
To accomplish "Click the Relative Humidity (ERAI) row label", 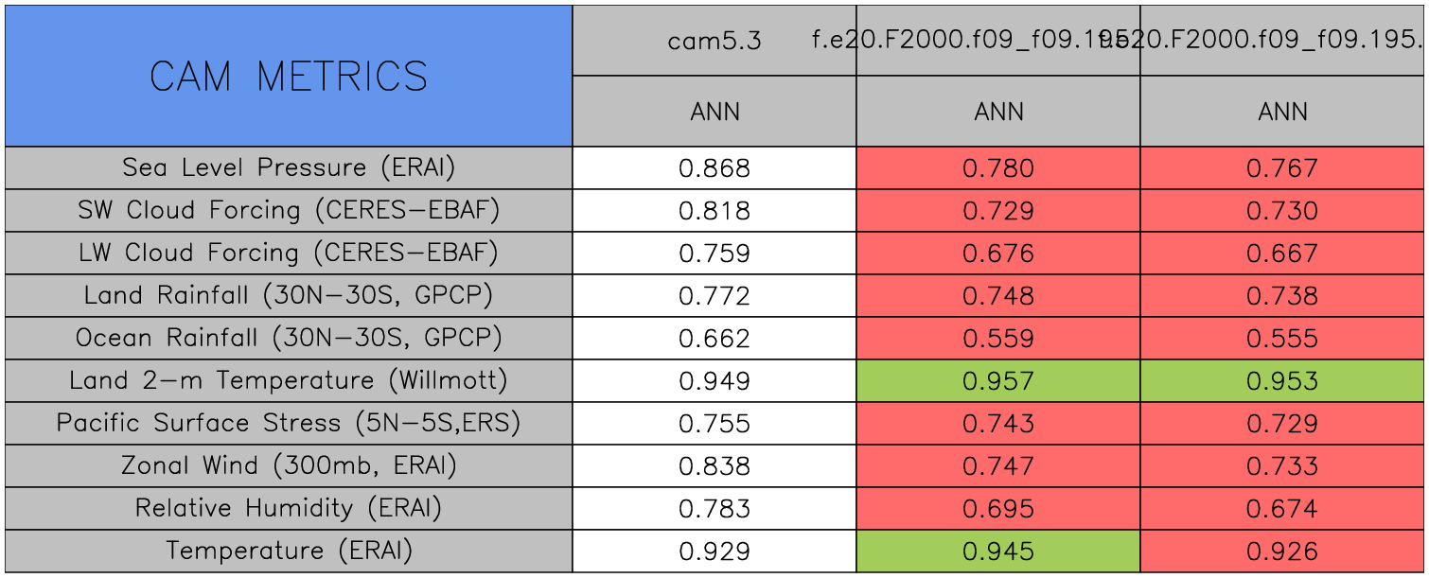I will click(x=289, y=508).
